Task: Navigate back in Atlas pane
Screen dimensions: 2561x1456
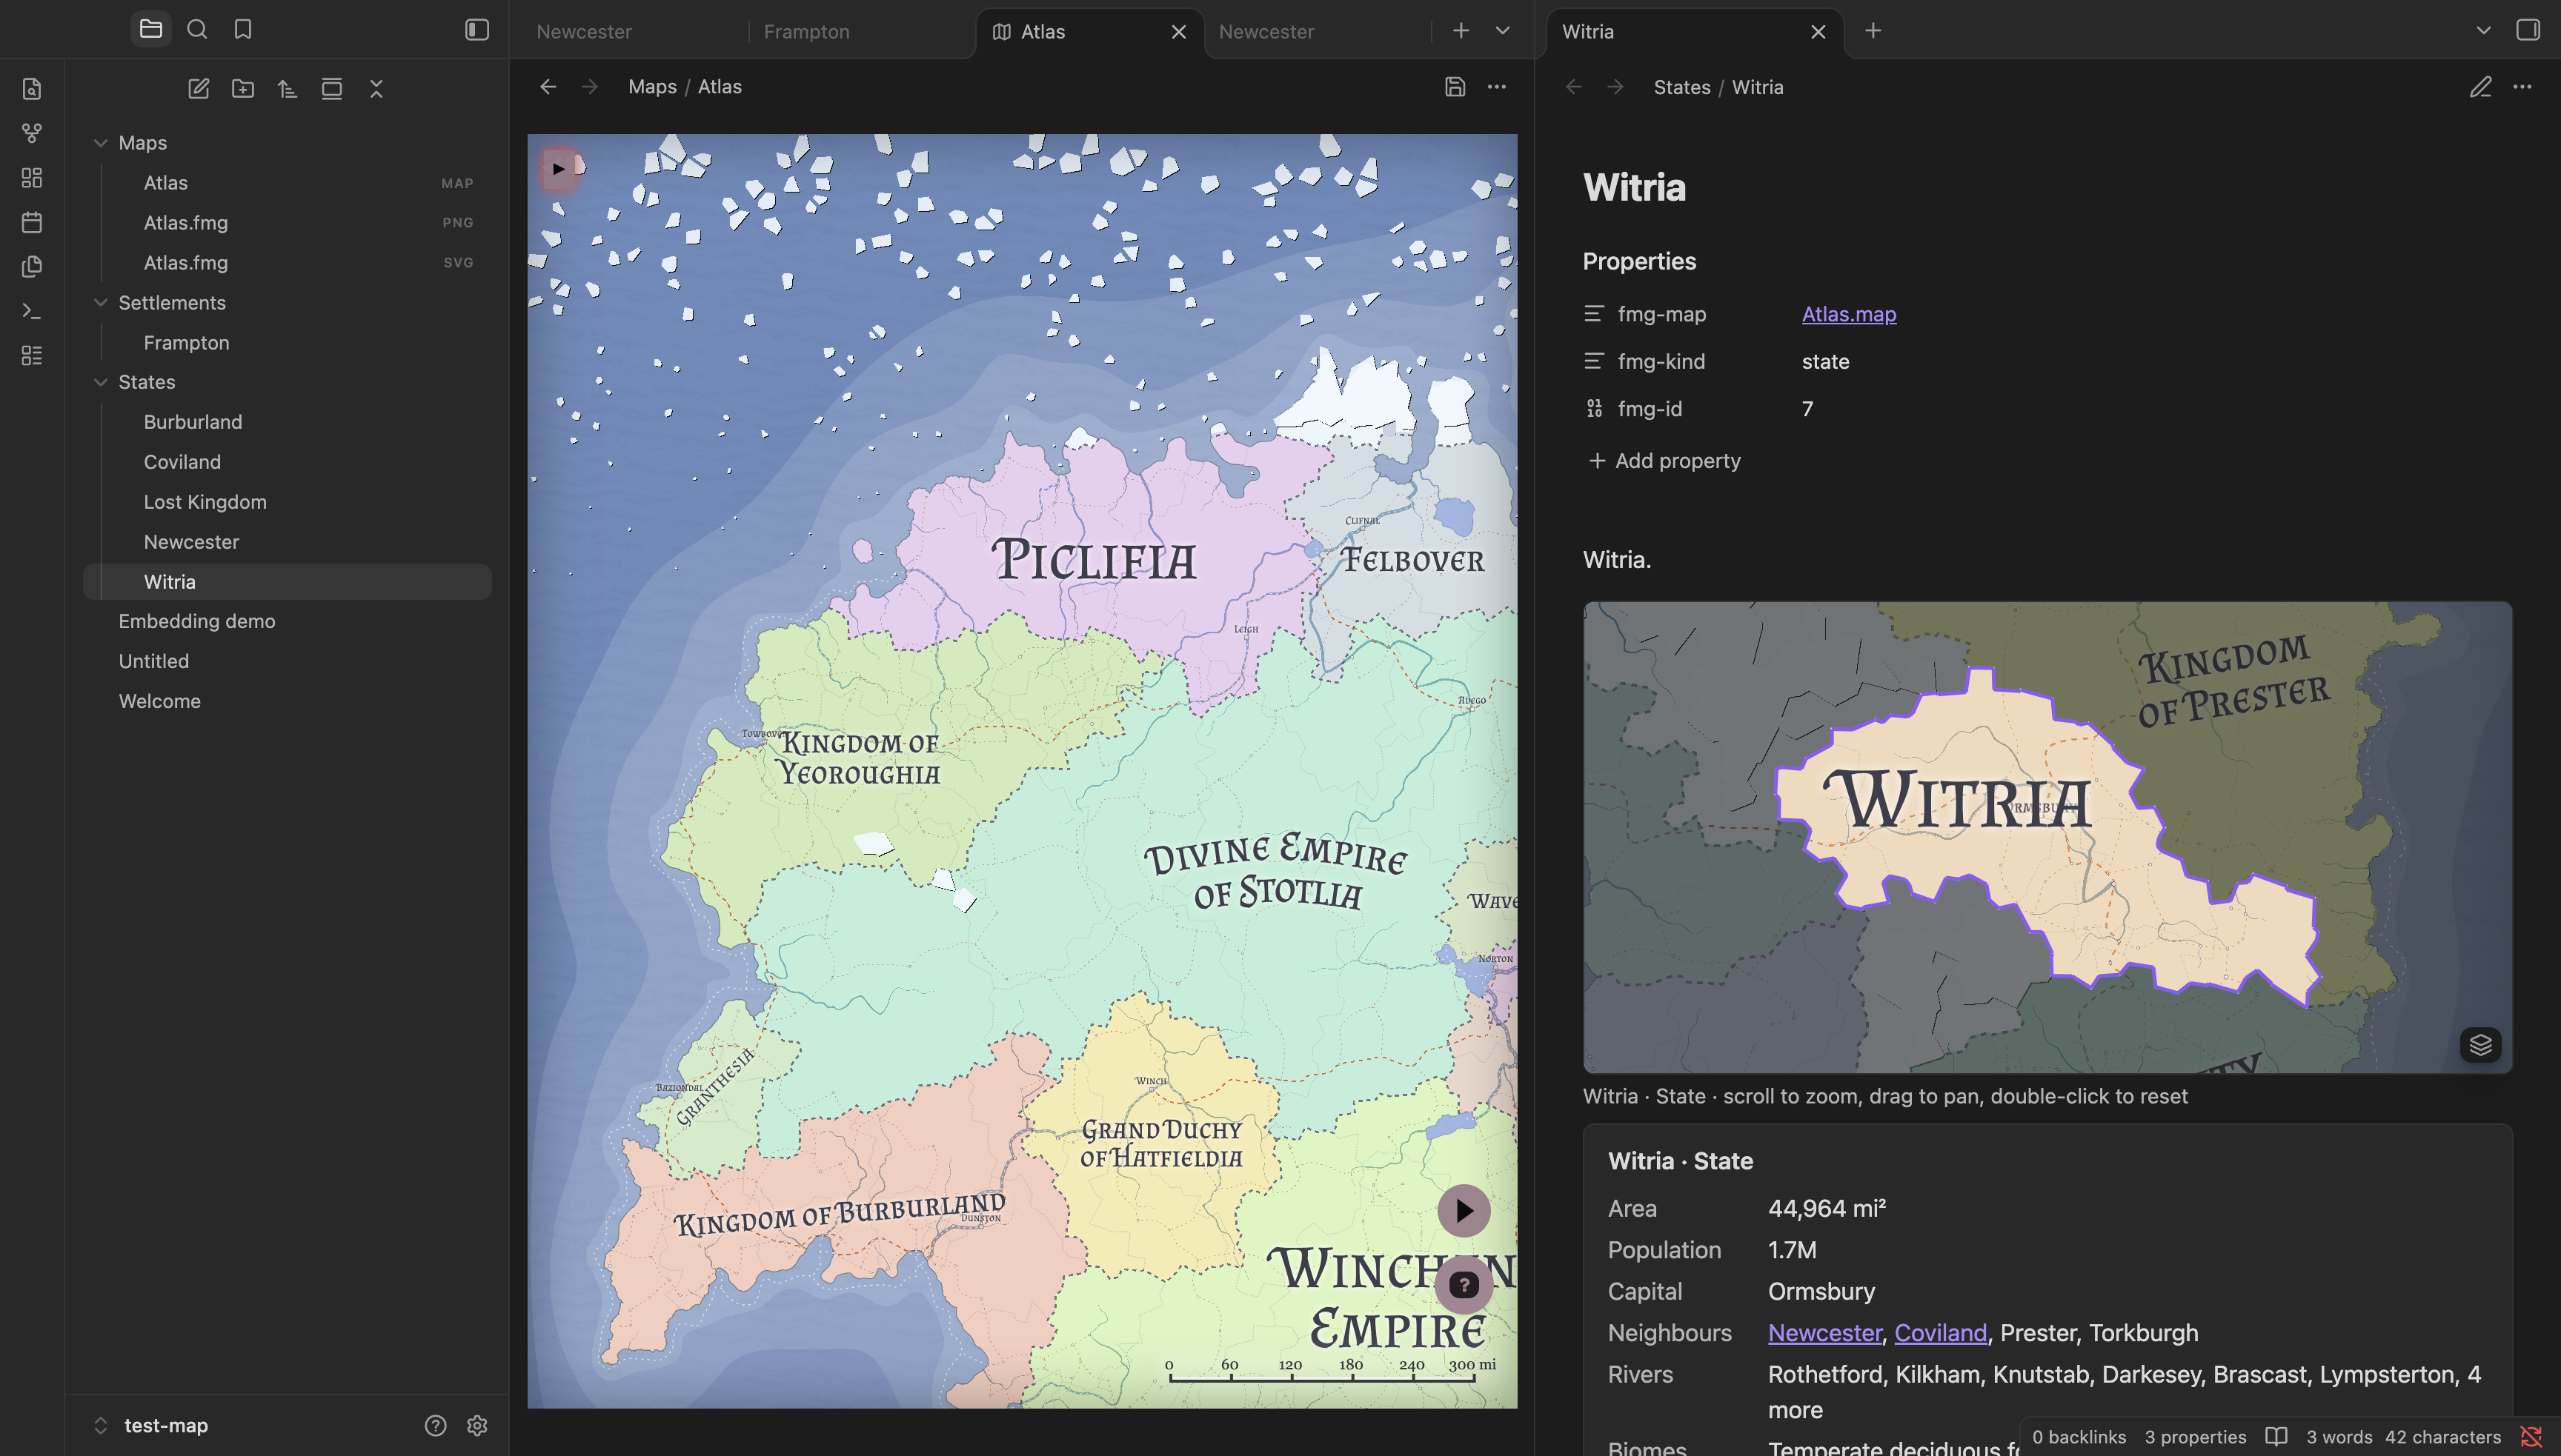Action: click(x=548, y=87)
